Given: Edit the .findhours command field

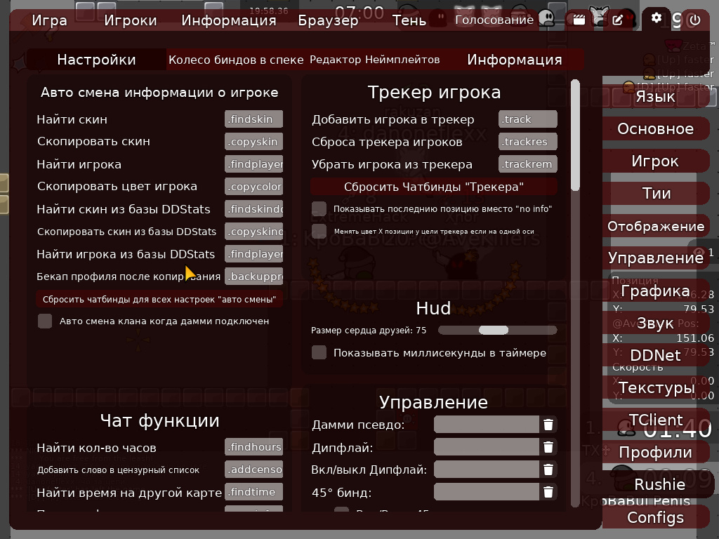Looking at the screenshot, I should tap(253, 447).
